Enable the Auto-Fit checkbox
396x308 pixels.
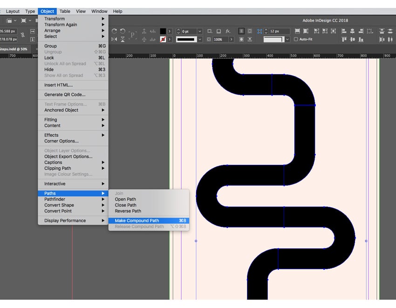click(x=295, y=40)
